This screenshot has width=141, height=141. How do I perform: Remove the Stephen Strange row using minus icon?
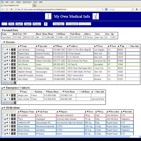click(x=12, y=72)
